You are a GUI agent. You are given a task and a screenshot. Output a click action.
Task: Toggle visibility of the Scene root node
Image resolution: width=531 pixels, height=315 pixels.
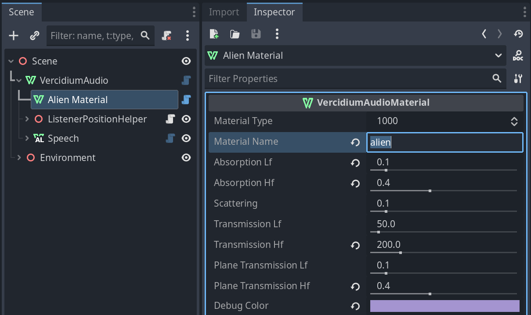point(186,61)
